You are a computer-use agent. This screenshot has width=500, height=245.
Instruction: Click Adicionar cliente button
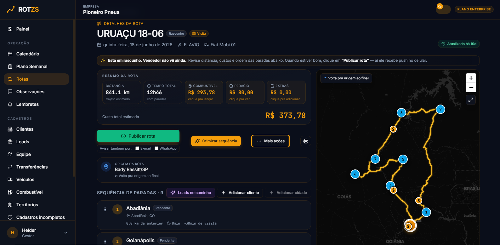coord(240,193)
